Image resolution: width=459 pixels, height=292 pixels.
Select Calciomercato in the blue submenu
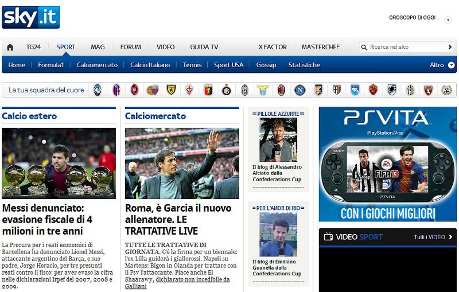click(x=97, y=65)
